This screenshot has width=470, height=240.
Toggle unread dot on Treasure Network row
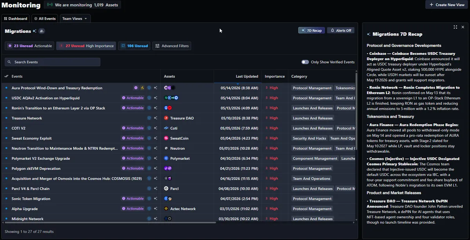(x=6, y=118)
